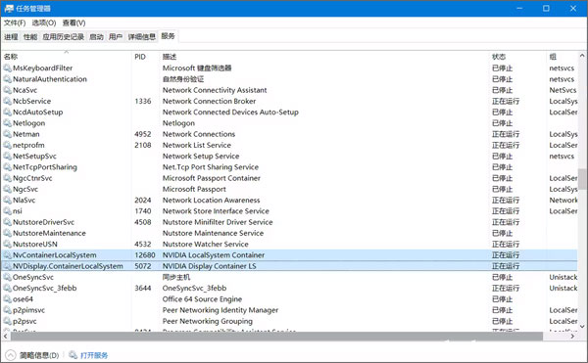This screenshot has width=588, height=363.
Task: Open the 打开服务 link
Action: [x=94, y=355]
